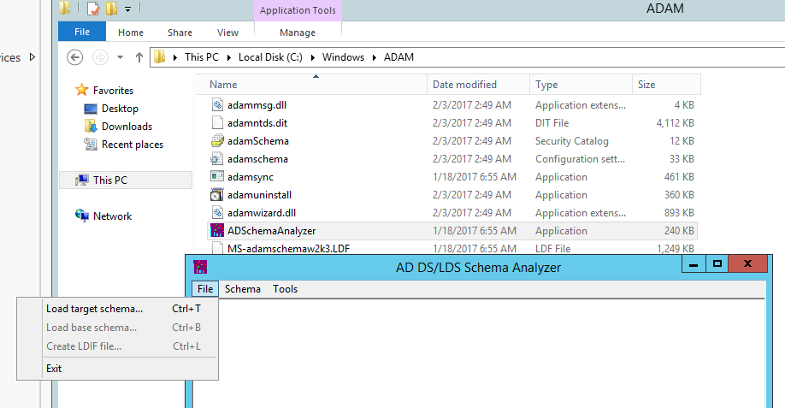The width and height of the screenshot is (785, 408).
Task: Open the Schema menu
Action: coord(242,289)
